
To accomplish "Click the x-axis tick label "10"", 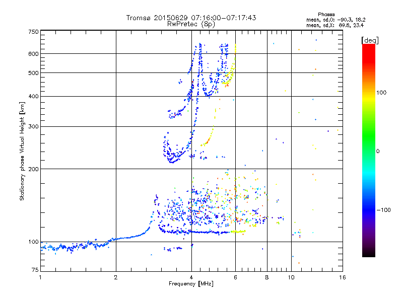I will point(291,277).
